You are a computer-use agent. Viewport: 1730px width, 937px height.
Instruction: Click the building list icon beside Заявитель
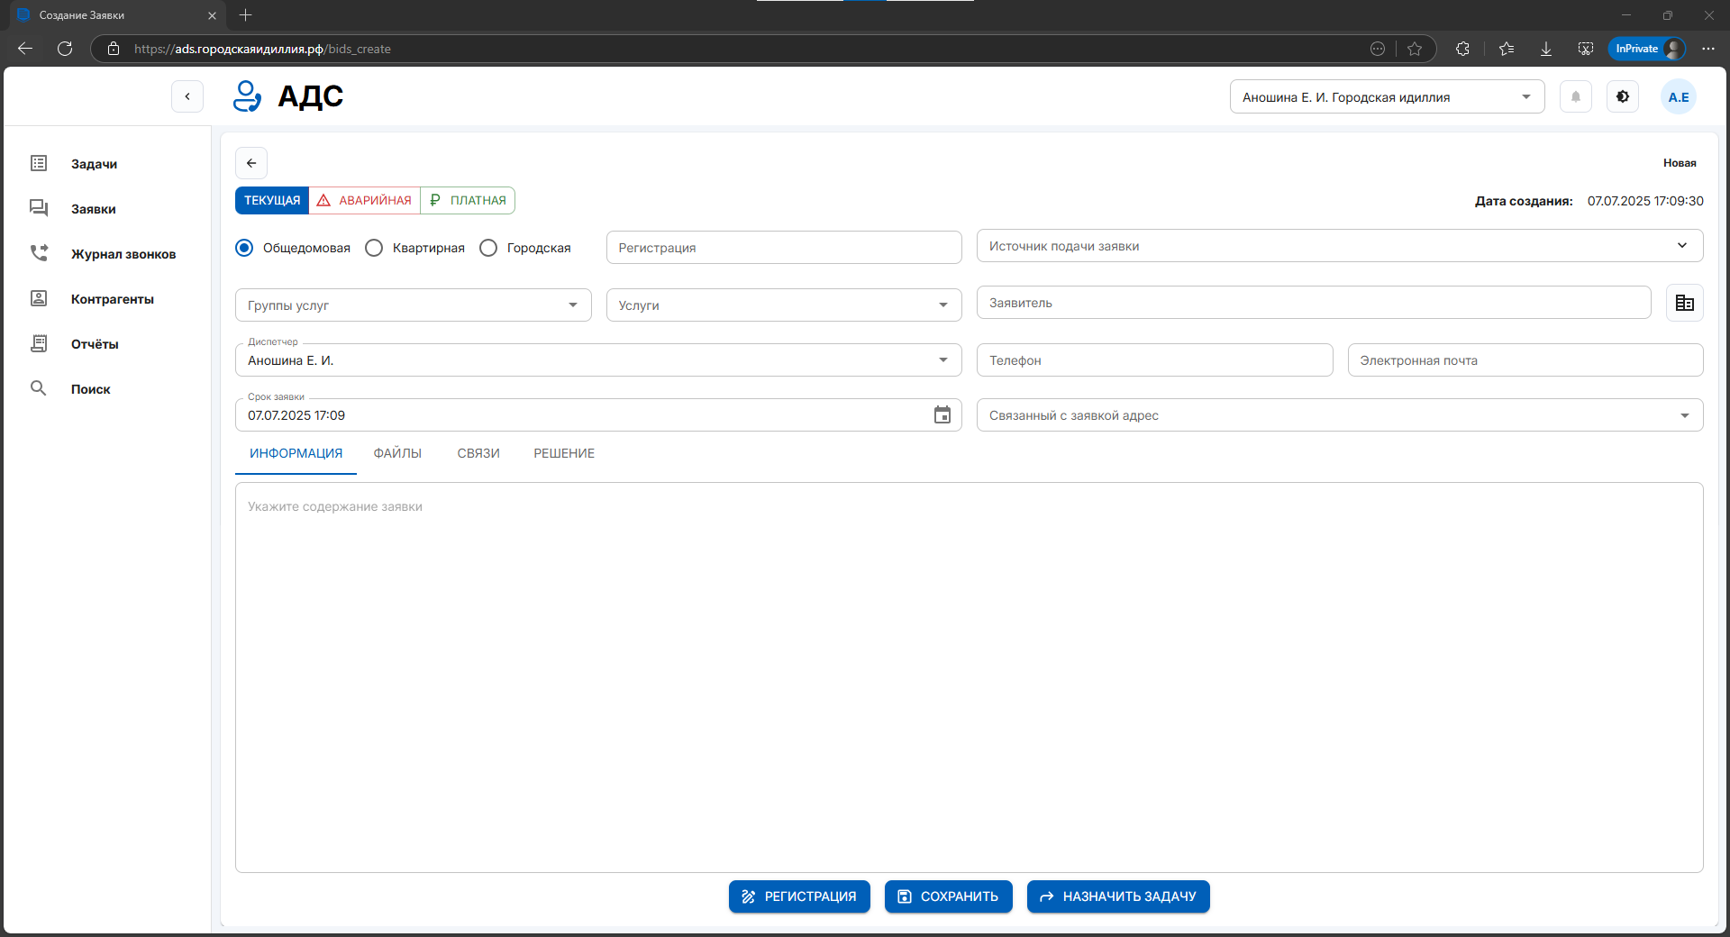(1684, 304)
